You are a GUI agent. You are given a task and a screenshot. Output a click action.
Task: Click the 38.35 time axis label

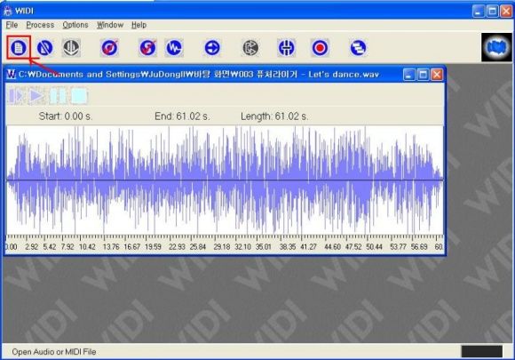[x=288, y=246]
